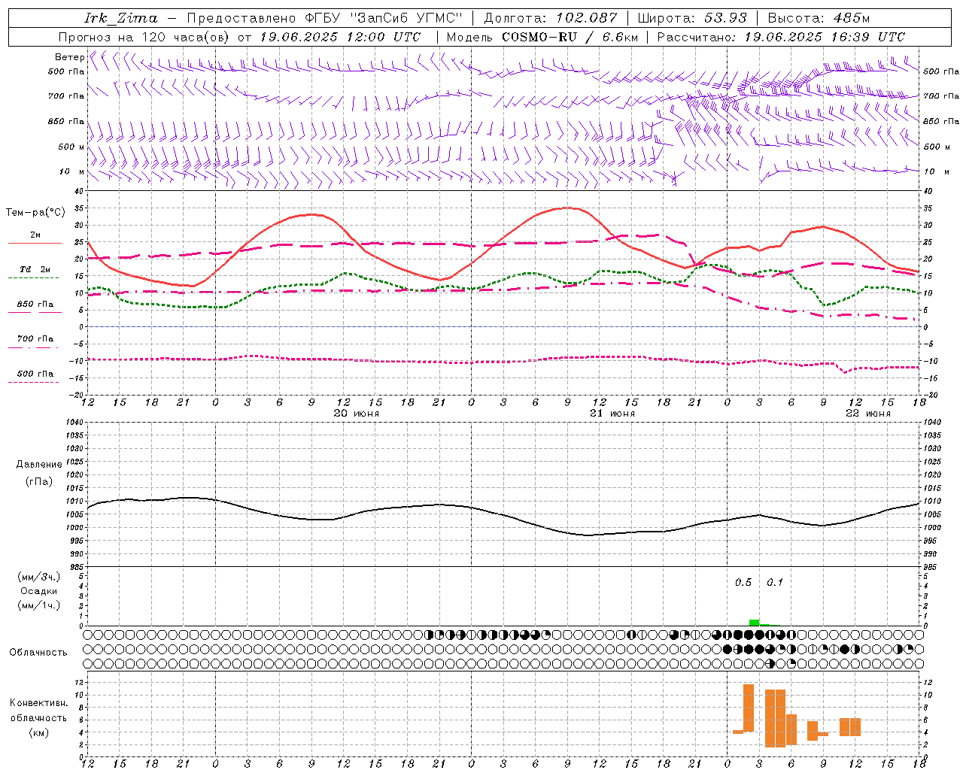Screen dimensions: 963x770
Task: Click the calculation time Рассчитано: 19.06.2025 16:39 UTC
Action: coord(781,37)
